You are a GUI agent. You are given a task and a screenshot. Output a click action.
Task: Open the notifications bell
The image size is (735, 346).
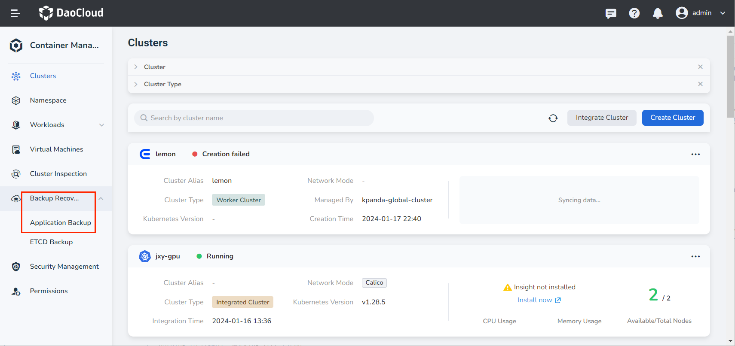coord(657,13)
